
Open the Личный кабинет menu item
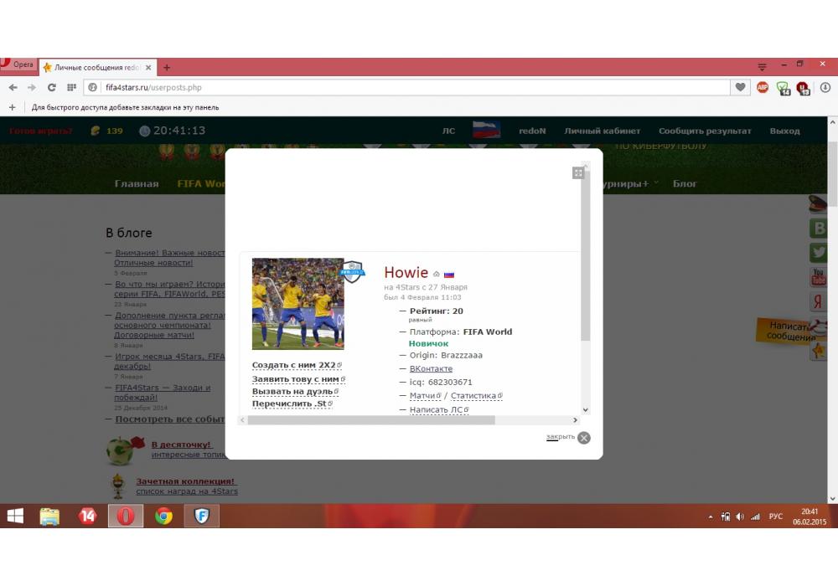[602, 131]
